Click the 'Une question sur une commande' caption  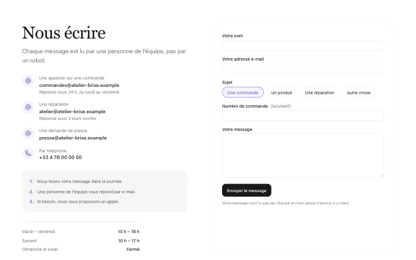72,78
